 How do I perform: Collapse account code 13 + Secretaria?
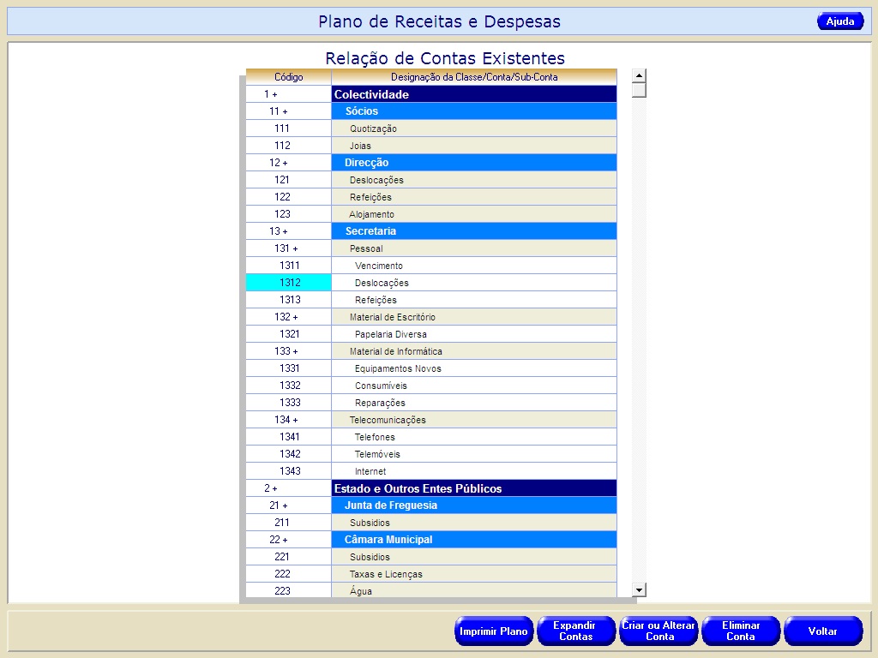tap(278, 231)
